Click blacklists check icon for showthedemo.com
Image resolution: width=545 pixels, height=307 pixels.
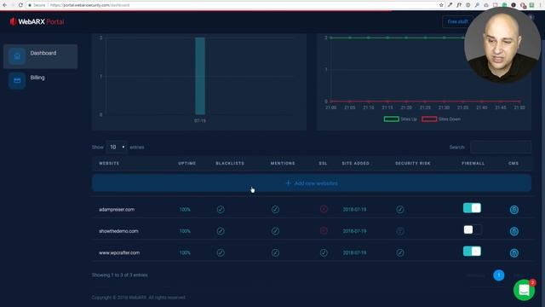click(x=221, y=231)
